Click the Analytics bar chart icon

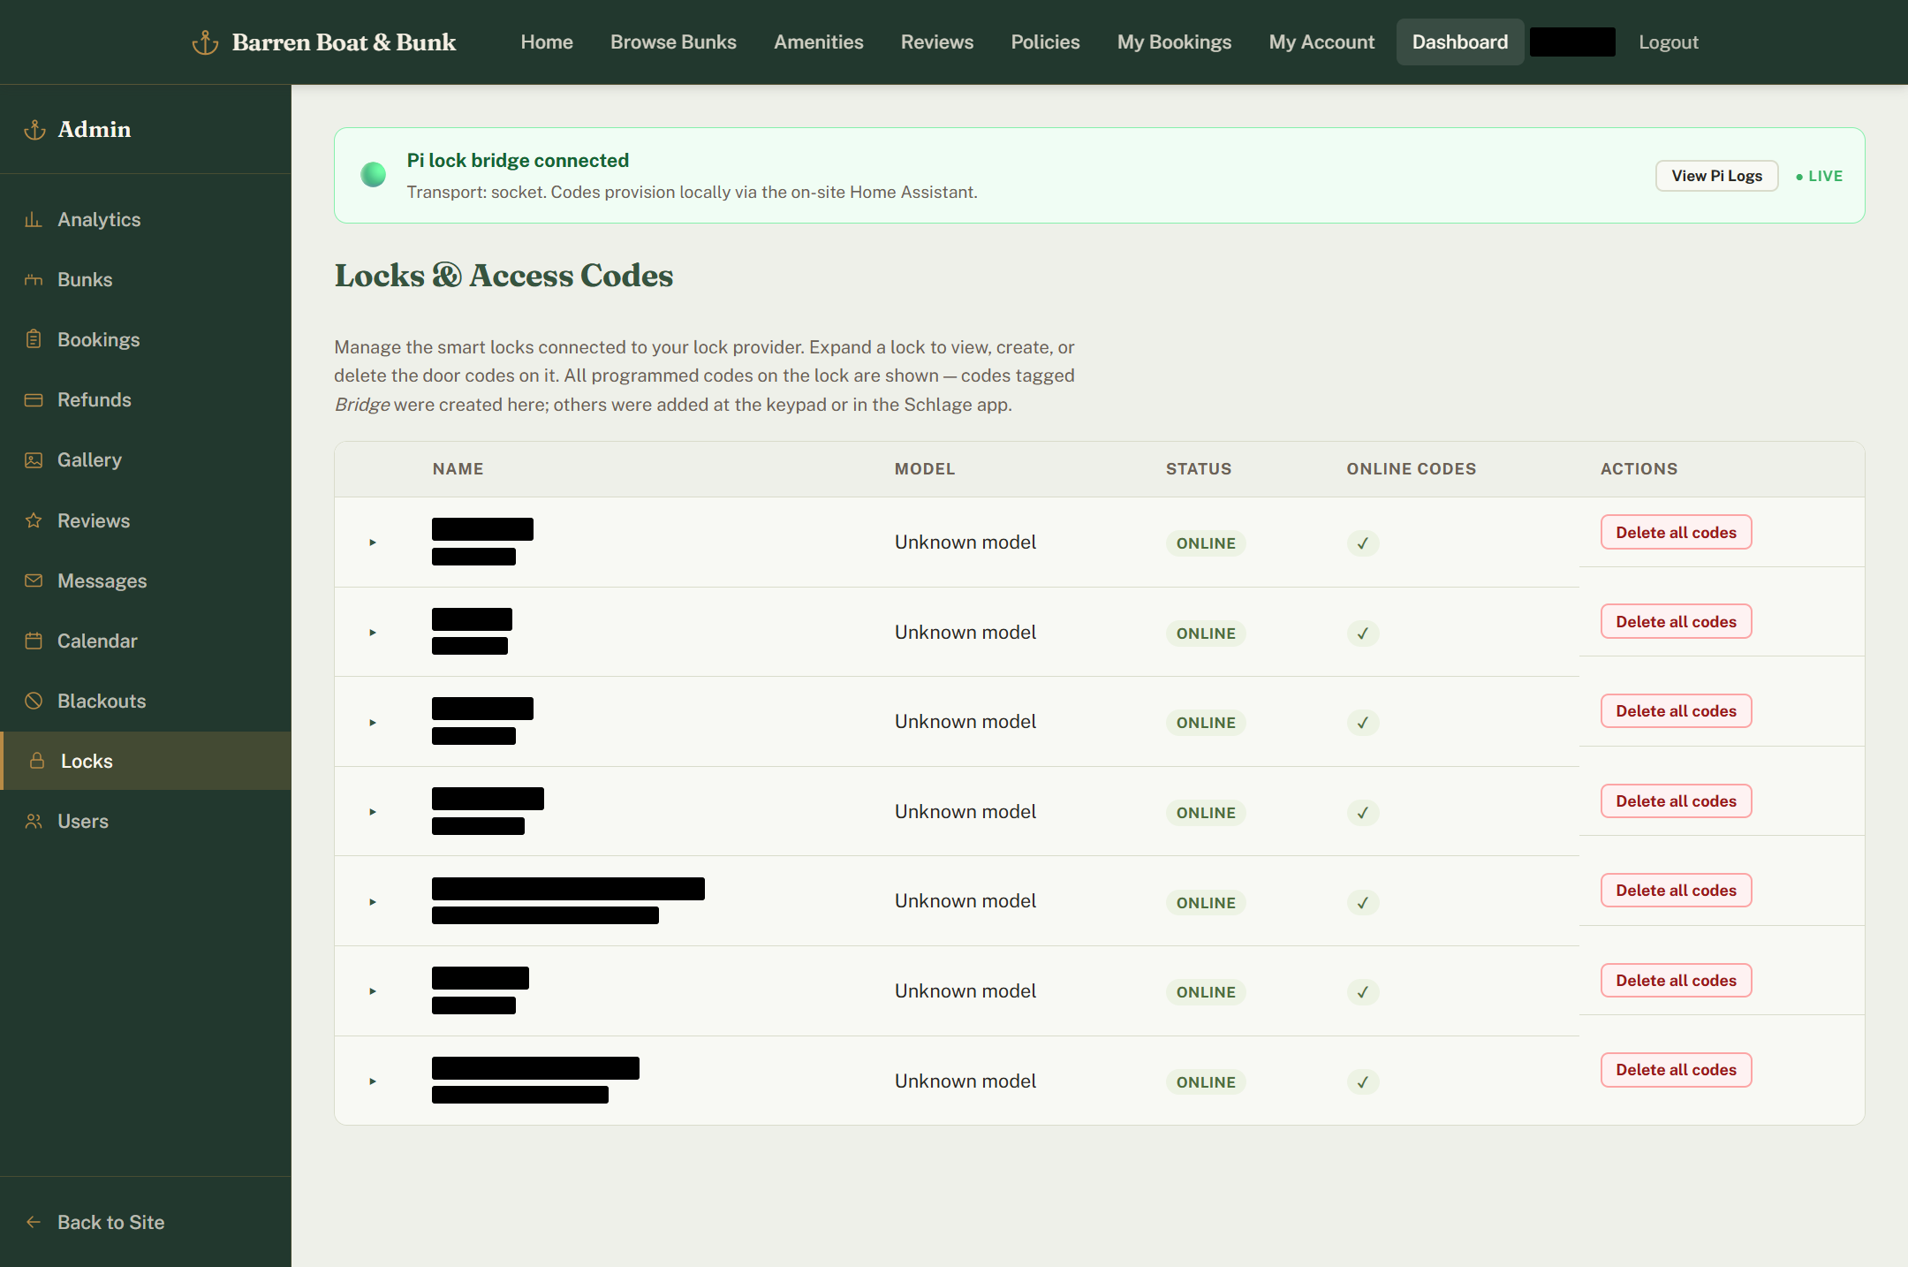click(x=34, y=219)
